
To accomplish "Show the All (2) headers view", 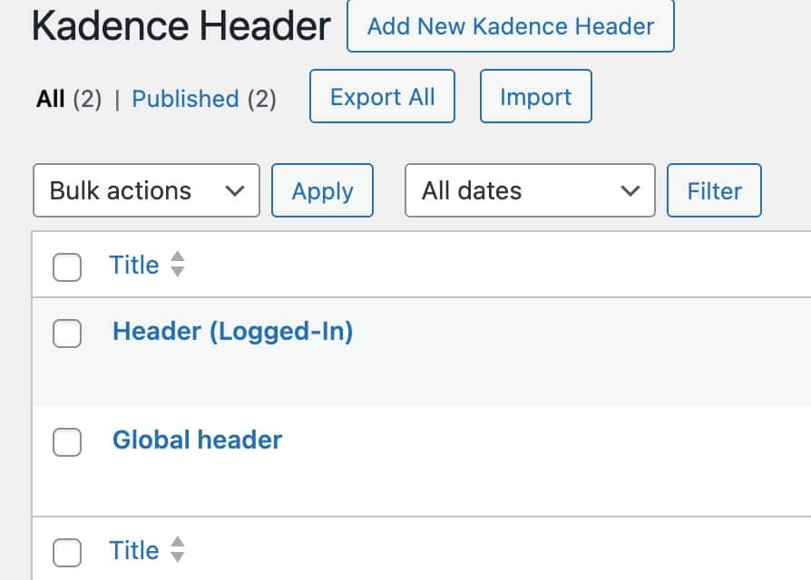I will (x=51, y=98).
